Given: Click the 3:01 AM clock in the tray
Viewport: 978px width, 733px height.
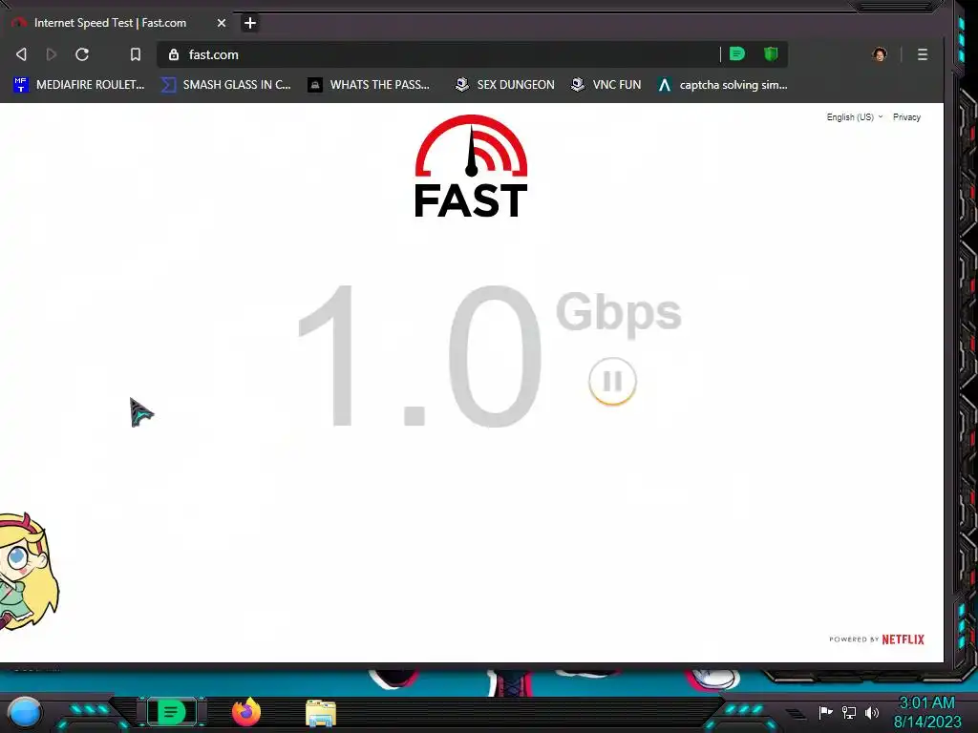Looking at the screenshot, I should 926,702.
